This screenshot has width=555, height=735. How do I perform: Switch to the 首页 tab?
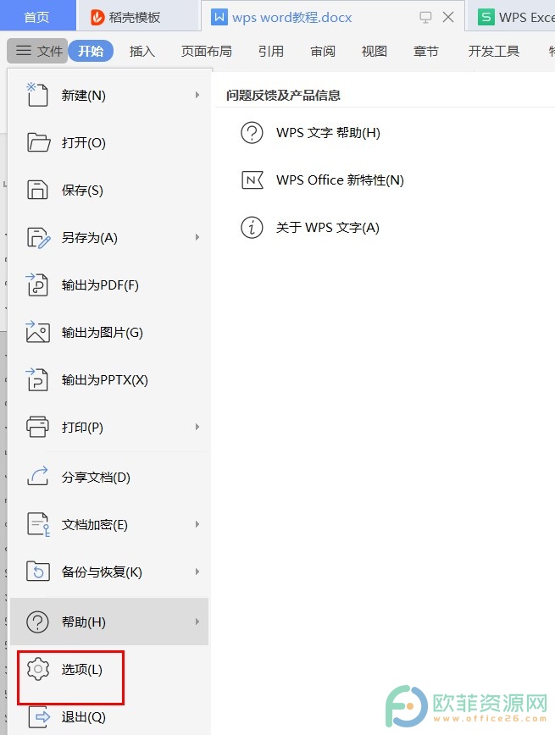[x=37, y=16]
